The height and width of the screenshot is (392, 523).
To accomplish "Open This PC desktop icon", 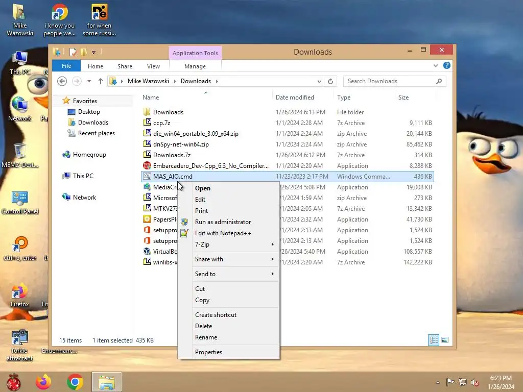I will click(x=20, y=63).
